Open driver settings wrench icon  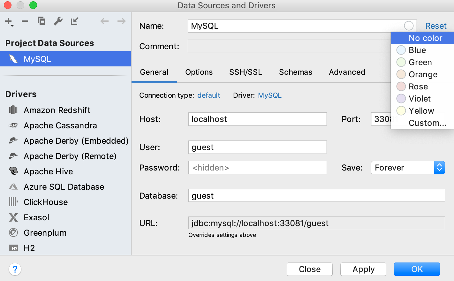click(x=58, y=21)
